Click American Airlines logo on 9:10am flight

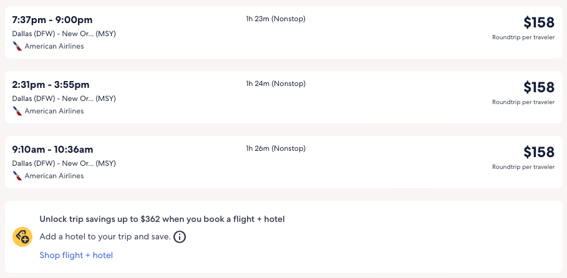(17, 176)
